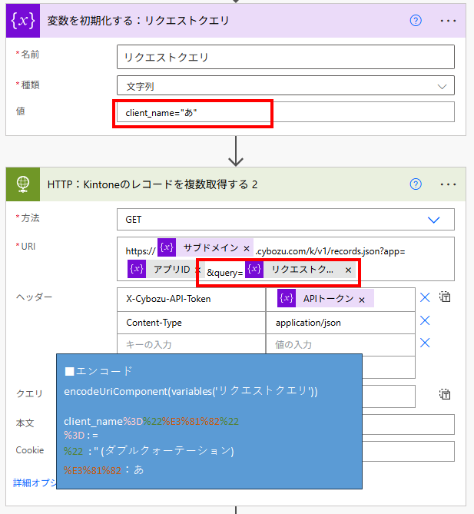Click the title HTTP：Kintoneのレコードを複数取得する 2
Image resolution: width=474 pixels, height=514 pixels.
[152, 184]
